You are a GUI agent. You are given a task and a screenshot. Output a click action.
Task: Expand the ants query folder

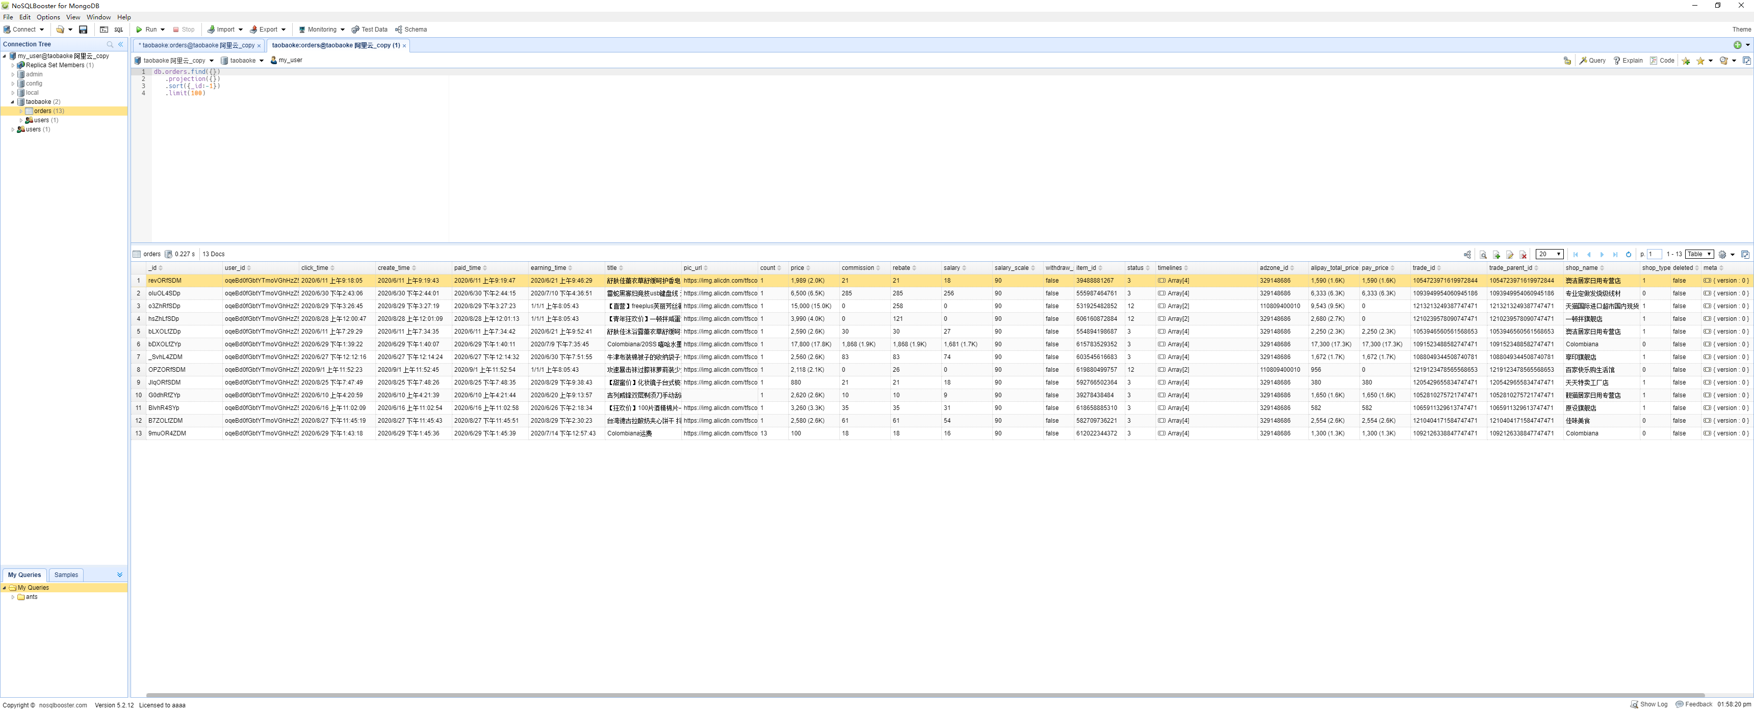coord(13,597)
